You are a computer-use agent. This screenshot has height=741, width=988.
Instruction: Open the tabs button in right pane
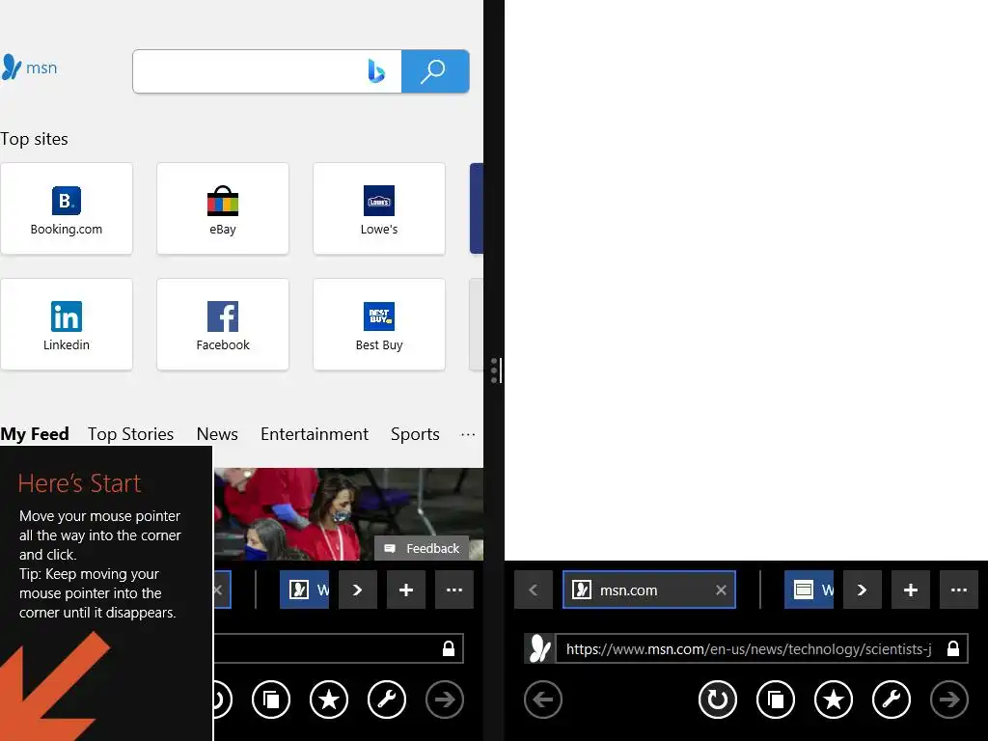coord(775,700)
